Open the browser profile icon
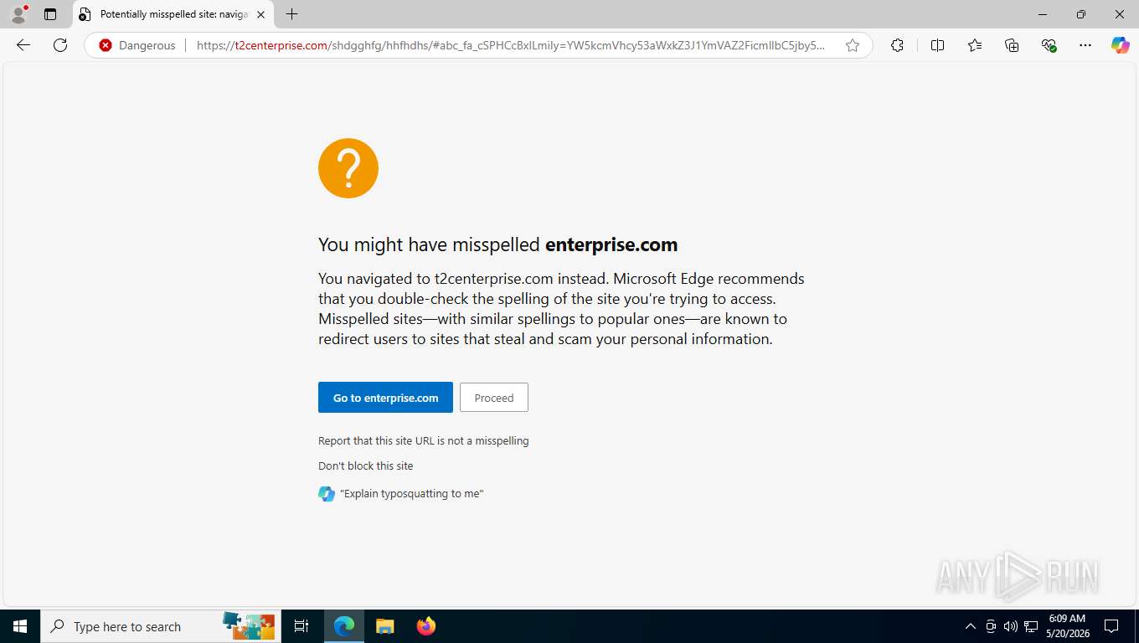 coord(18,14)
